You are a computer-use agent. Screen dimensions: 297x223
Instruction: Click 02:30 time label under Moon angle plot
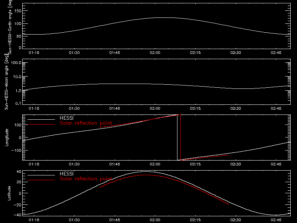point(236,109)
